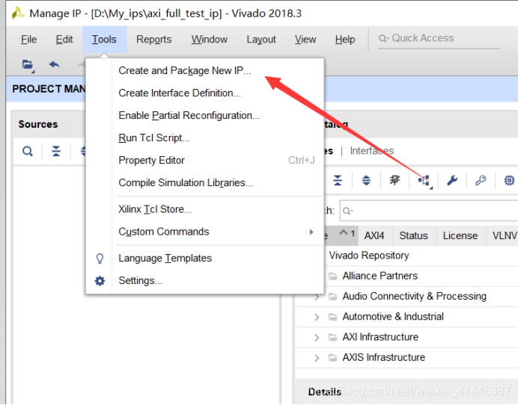Click the IP Catalog search field

coord(429,211)
